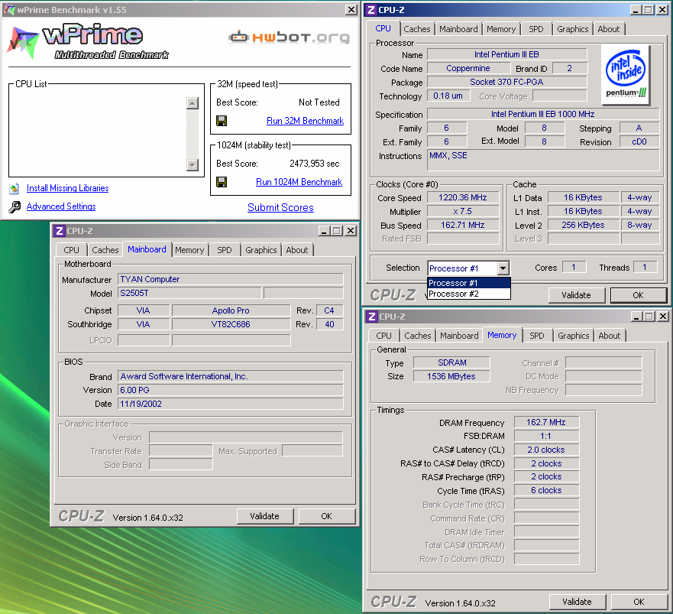
Task: Click the CPU-Z Z icon in Mainboard window title
Action: tap(60, 231)
